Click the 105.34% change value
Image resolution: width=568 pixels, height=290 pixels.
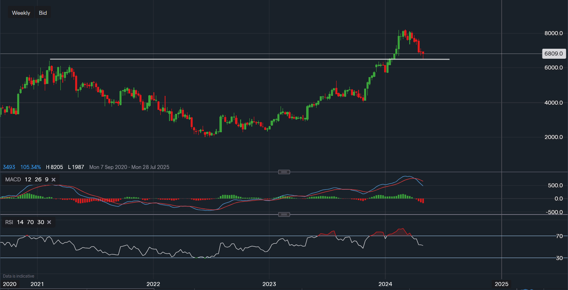pos(30,167)
